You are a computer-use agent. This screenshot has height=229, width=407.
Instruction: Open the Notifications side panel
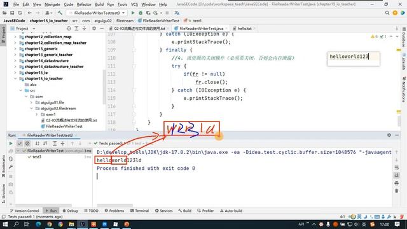(404, 89)
